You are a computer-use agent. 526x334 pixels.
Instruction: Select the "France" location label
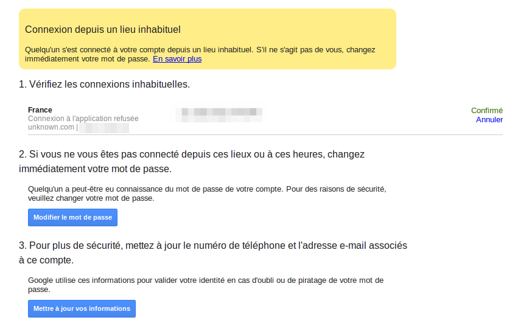point(40,110)
